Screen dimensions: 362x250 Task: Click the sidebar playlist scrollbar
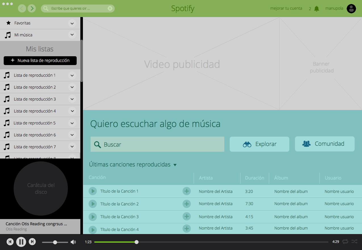point(82,61)
